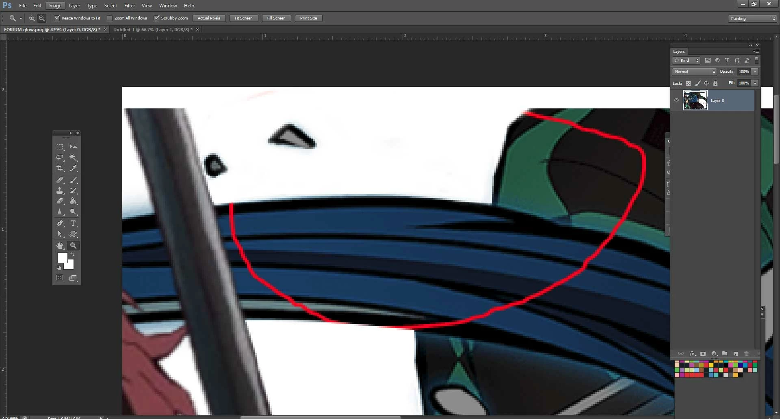Select the Rectangular Marquee tool
Screen dimensions: 780x419
60,147
